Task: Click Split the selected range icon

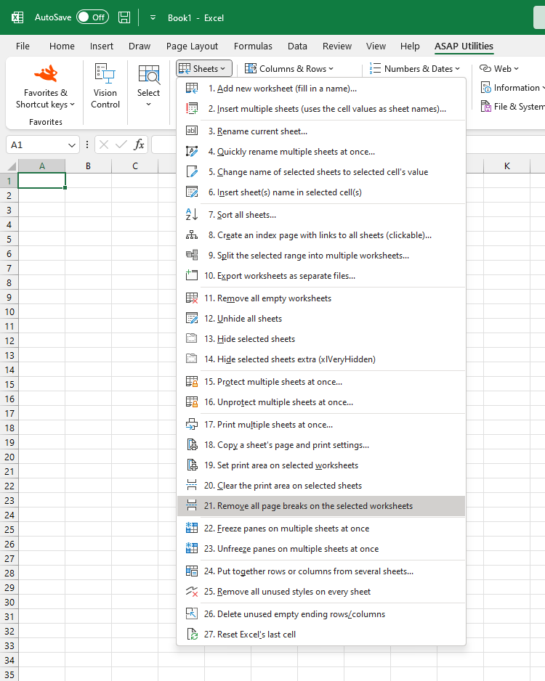Action: click(x=192, y=256)
